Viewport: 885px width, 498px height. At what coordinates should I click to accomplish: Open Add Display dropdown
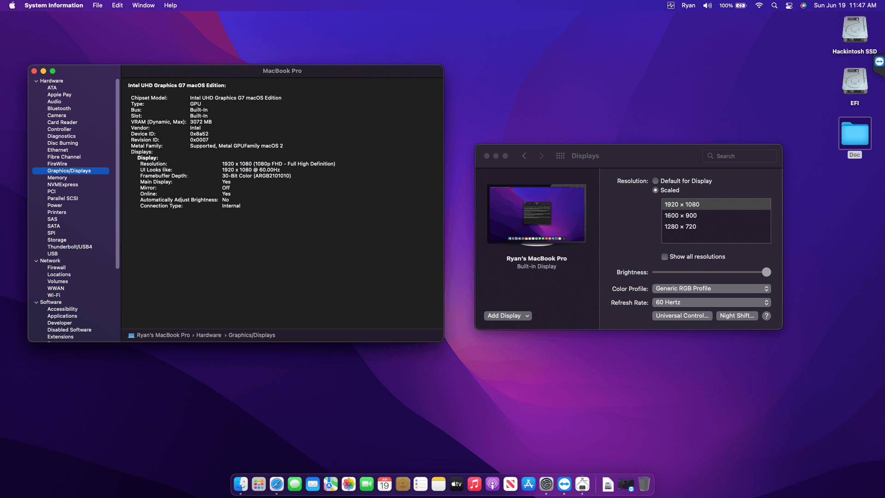(507, 316)
